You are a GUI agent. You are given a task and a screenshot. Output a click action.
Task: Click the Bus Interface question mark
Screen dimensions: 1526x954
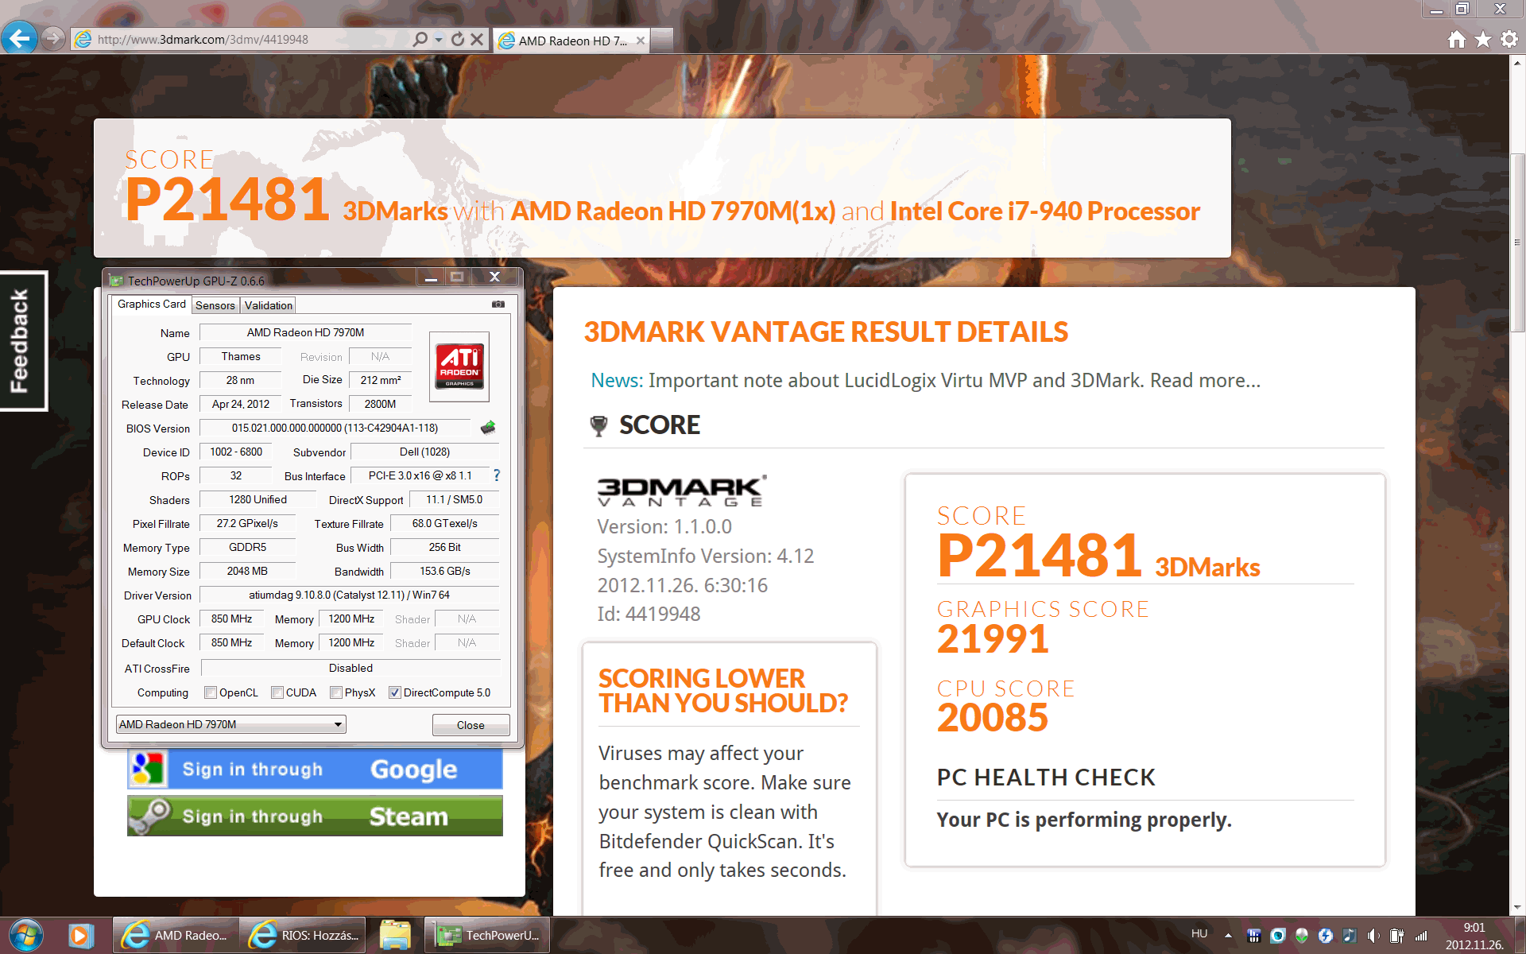[497, 475]
